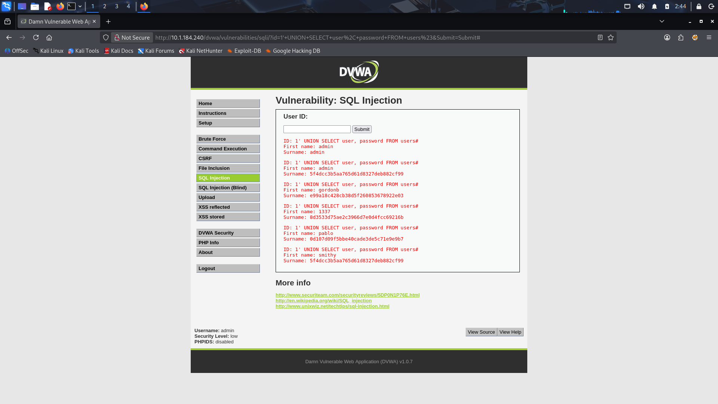718x404 pixels.
Task: Toggle reader view icon in address bar
Action: pos(600,37)
